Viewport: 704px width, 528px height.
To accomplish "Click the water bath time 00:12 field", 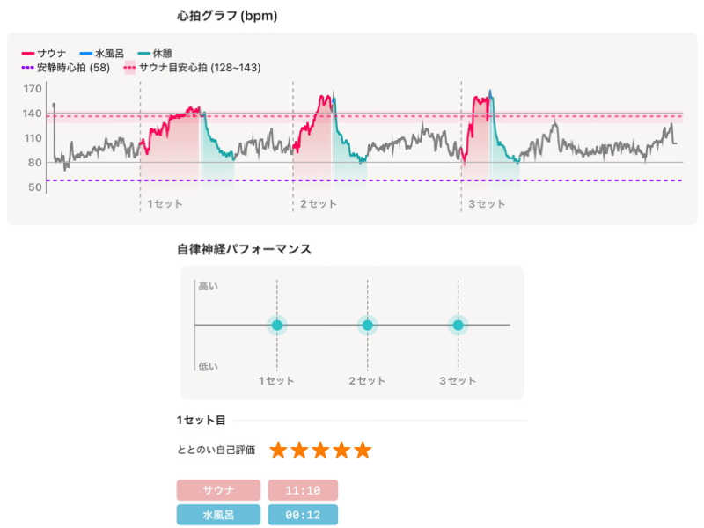I will coord(303,515).
